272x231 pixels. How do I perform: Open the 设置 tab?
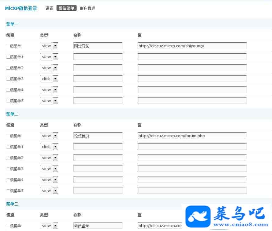pos(49,9)
